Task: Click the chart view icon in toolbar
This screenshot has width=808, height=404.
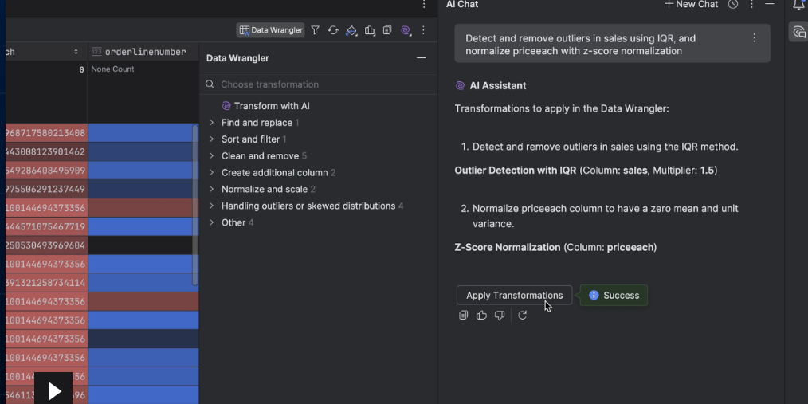Action: click(370, 30)
